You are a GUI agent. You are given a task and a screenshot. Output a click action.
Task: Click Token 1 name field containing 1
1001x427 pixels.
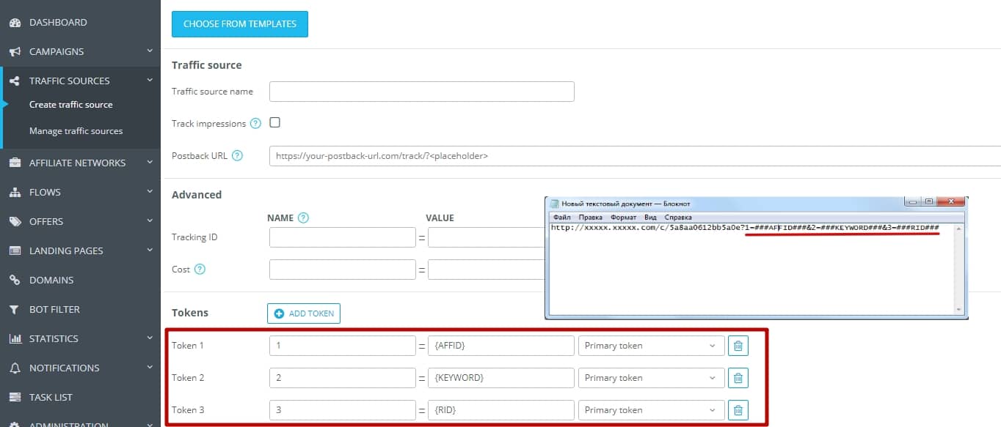[343, 346]
